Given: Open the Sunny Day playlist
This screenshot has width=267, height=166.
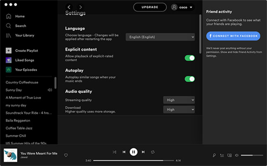Looking at the screenshot, I should pos(14,90).
